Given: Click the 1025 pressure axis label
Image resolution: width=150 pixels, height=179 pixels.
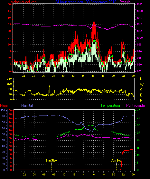Looking at the screenshot, I should (x=140, y=4).
